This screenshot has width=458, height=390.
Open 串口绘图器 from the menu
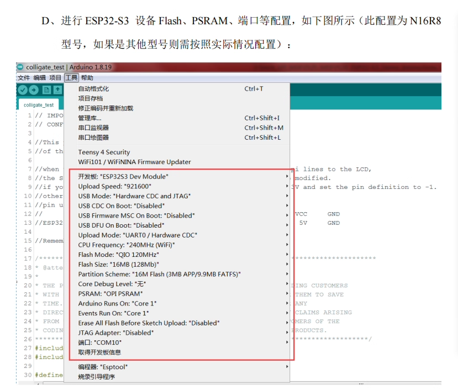[x=177, y=138]
